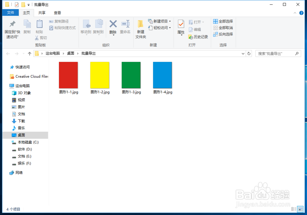Open the yellow 图形1-2.jpg thumbnail
The image size is (307, 215).
99,75
